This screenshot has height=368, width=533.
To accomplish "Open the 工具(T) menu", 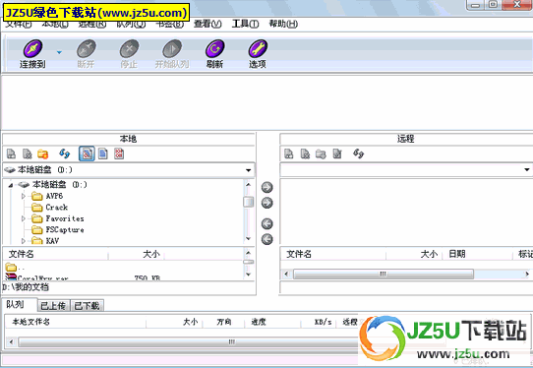I will [245, 24].
